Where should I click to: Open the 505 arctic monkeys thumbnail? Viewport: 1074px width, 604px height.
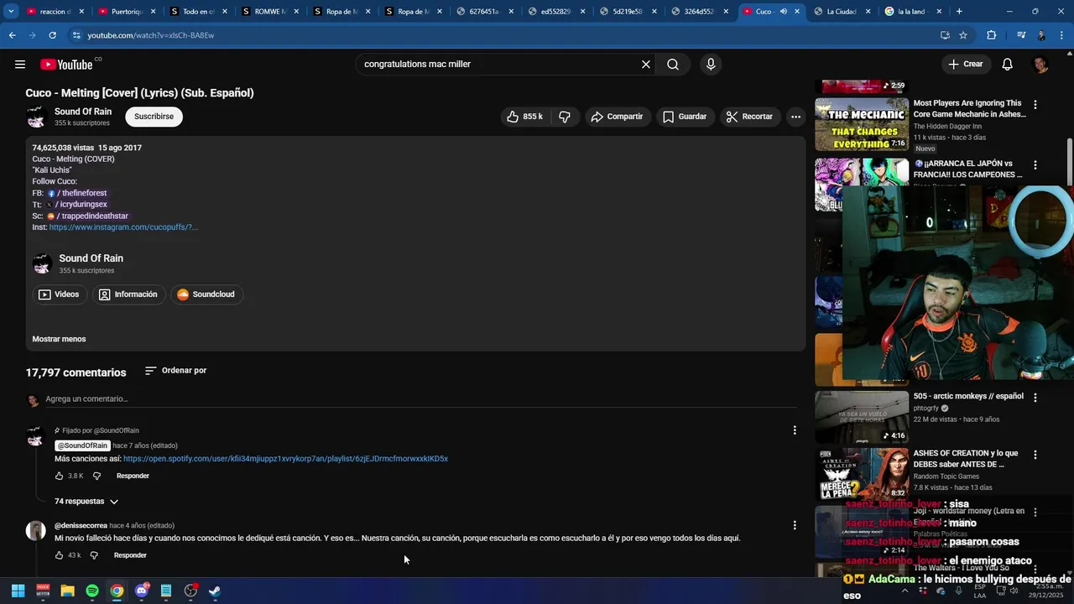click(x=862, y=417)
